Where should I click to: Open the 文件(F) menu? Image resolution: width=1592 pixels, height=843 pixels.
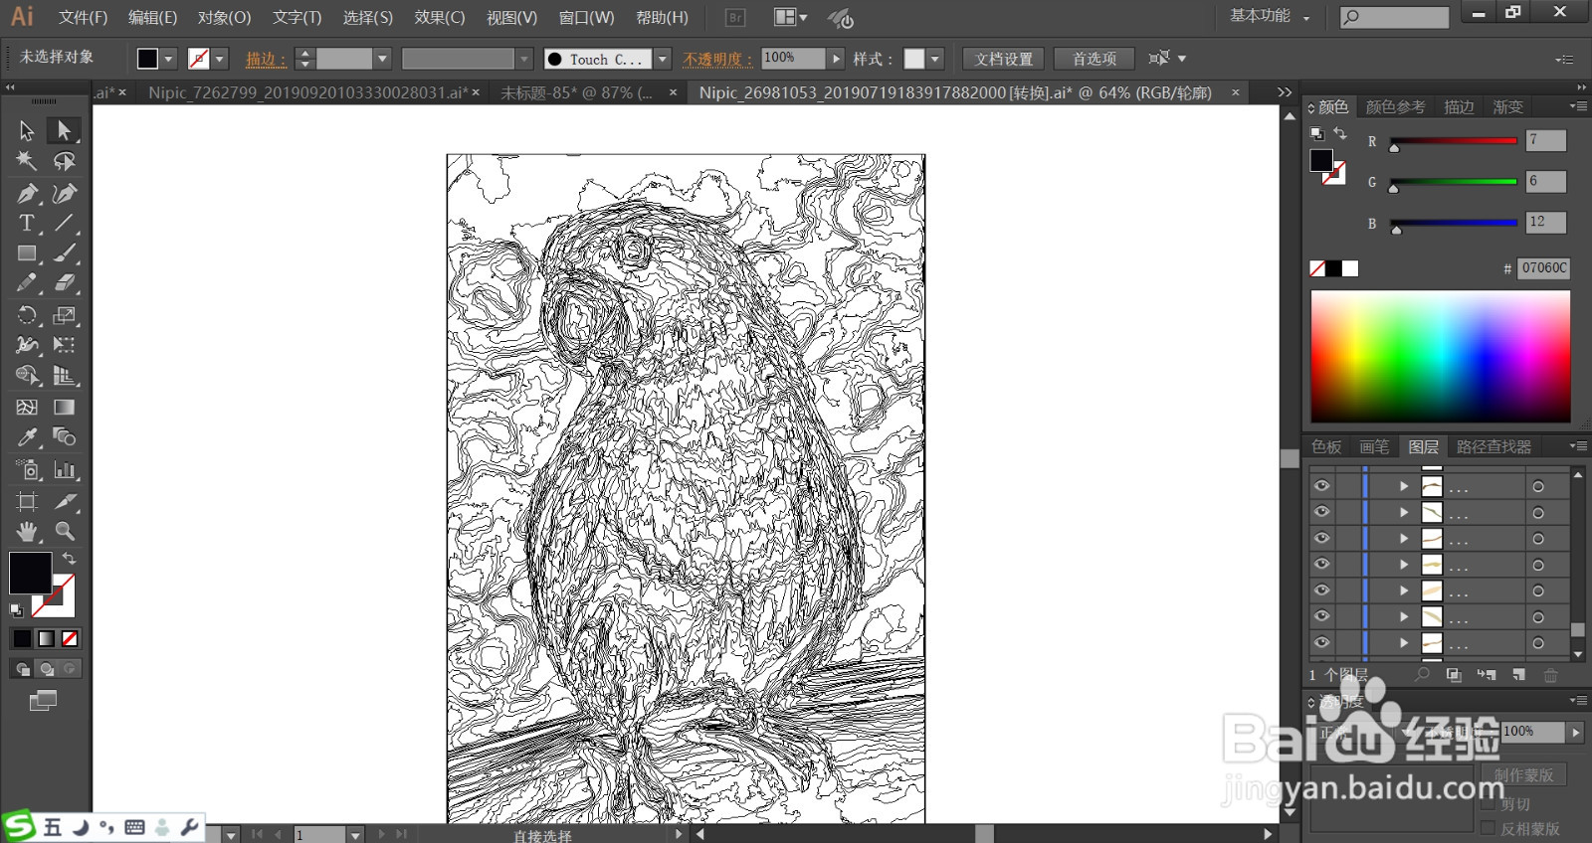(83, 17)
